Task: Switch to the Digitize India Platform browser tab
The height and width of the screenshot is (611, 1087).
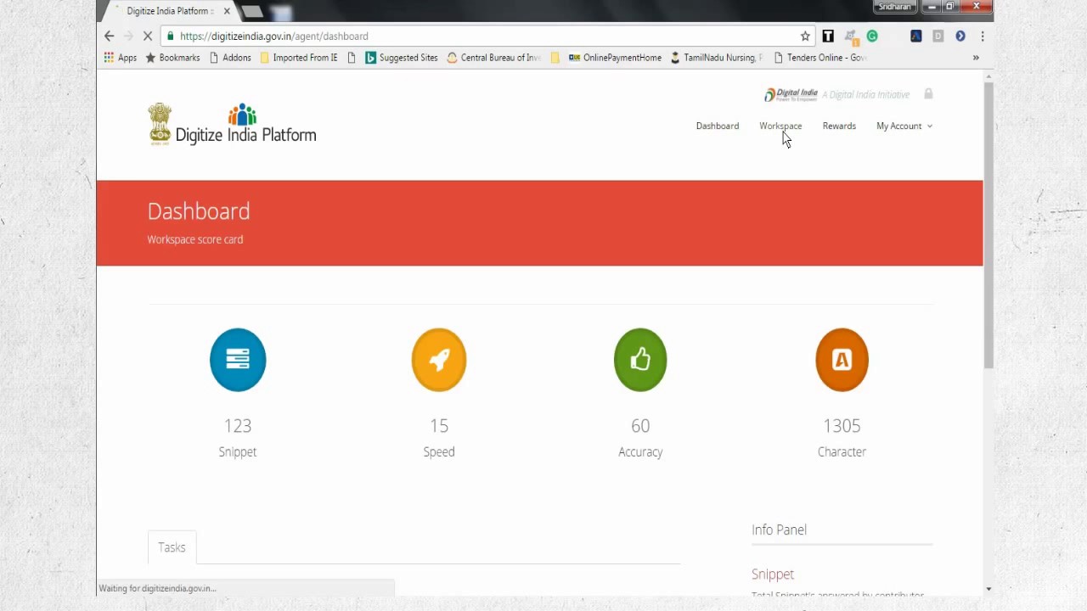Action: (168, 11)
